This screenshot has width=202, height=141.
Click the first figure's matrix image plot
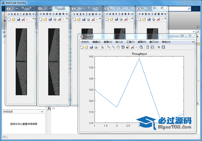click(21, 61)
